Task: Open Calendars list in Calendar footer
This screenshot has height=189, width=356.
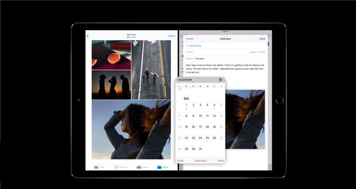Action: (x=200, y=161)
